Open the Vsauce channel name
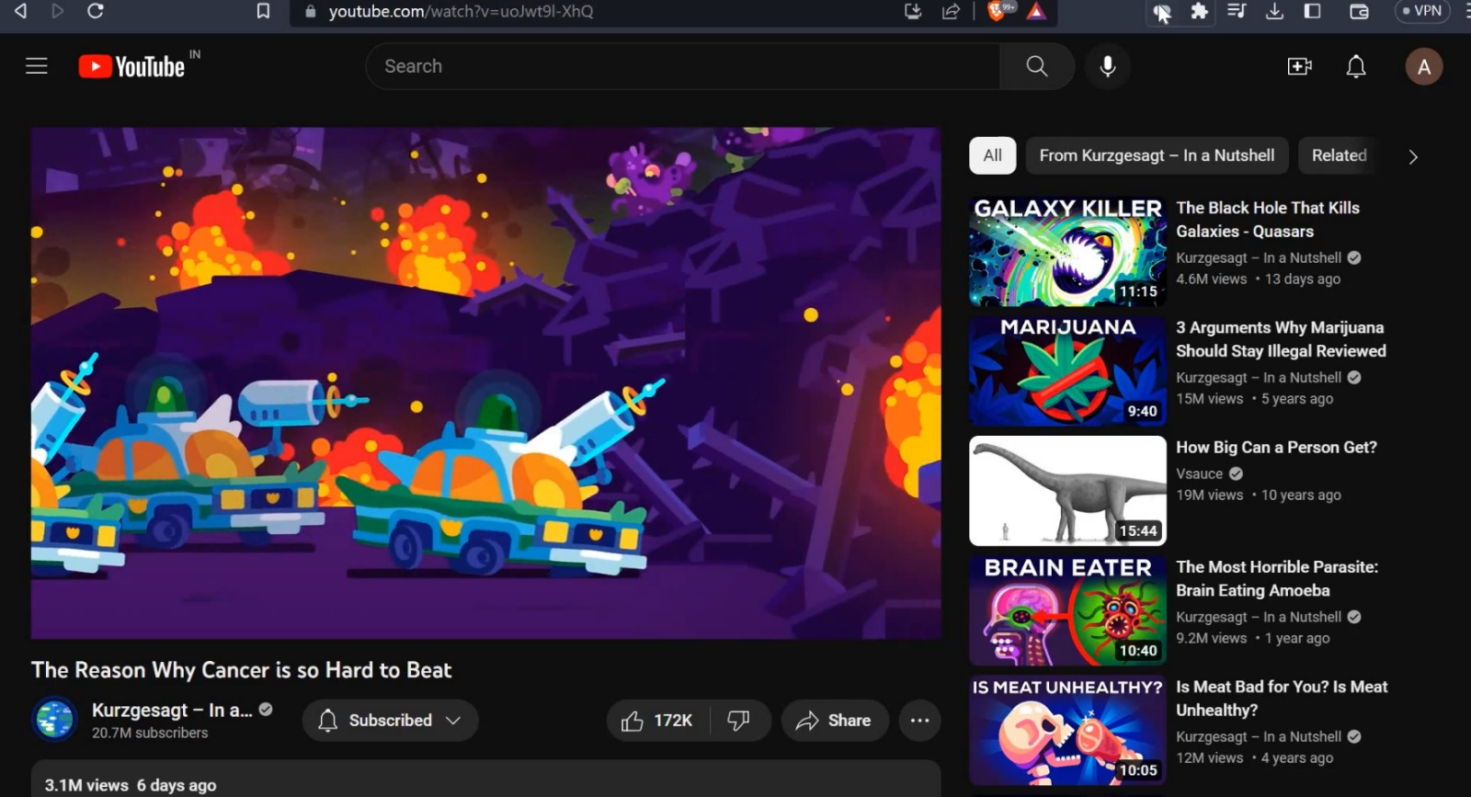 click(1200, 474)
